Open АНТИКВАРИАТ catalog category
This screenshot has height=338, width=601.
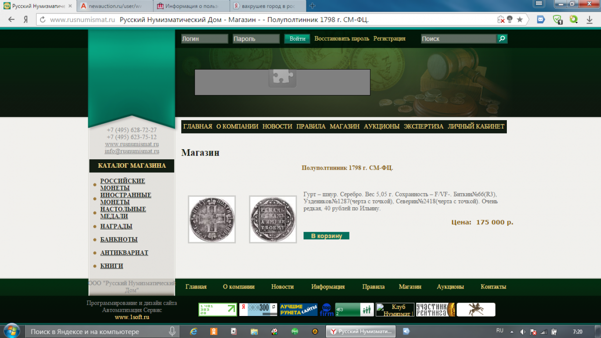click(x=124, y=253)
